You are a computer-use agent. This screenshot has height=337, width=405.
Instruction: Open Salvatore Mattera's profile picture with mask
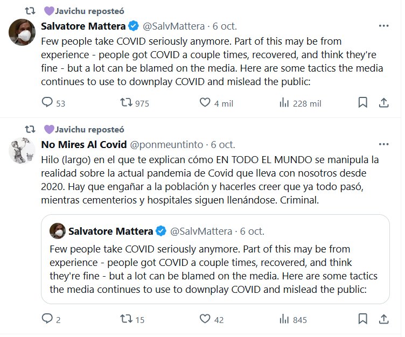(22, 32)
